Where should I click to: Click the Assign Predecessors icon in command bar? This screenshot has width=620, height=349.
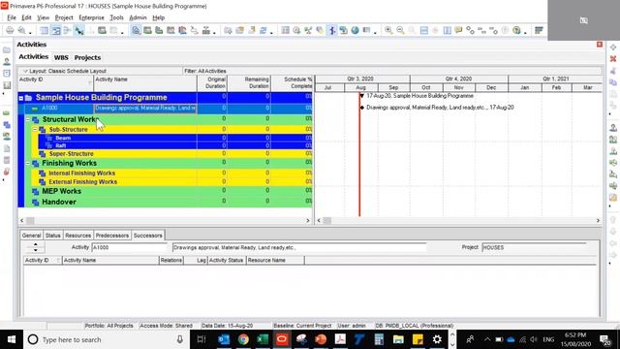[x=613, y=163]
